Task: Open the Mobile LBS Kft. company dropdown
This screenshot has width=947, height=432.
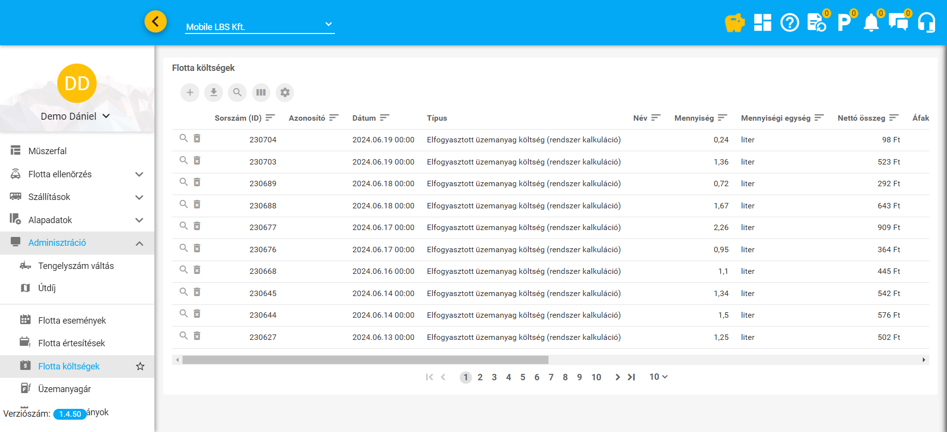Action: (x=259, y=27)
